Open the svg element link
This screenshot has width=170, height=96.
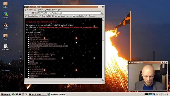[x=33, y=75]
